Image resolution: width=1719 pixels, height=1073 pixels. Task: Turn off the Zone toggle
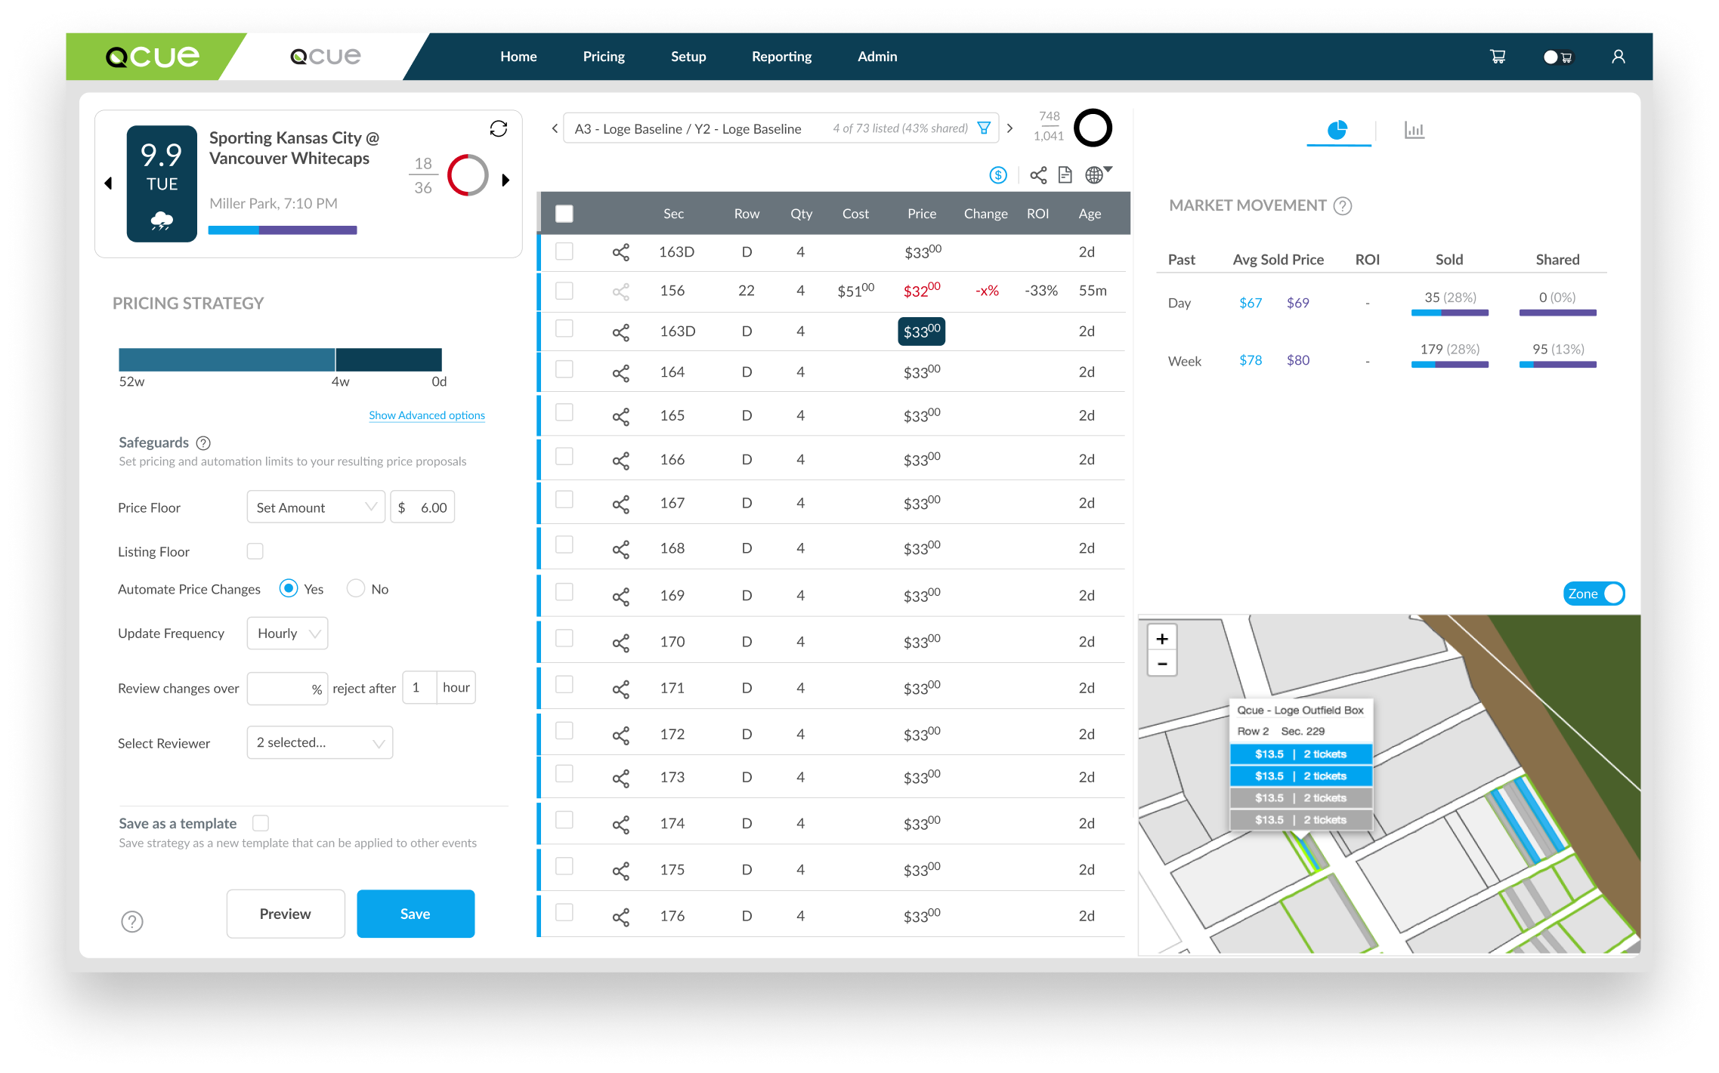(x=1594, y=594)
